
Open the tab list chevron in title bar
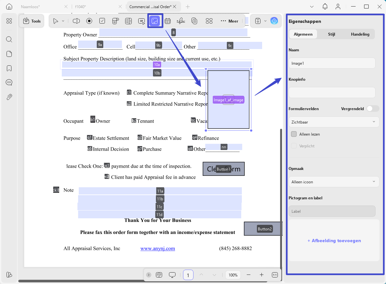tap(312, 7)
